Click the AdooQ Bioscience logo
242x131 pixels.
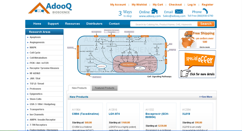coord(50,8)
